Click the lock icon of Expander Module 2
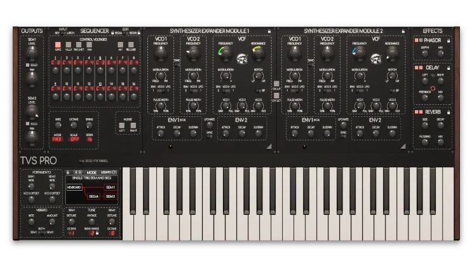The width and height of the screenshot is (472, 267). click(403, 31)
